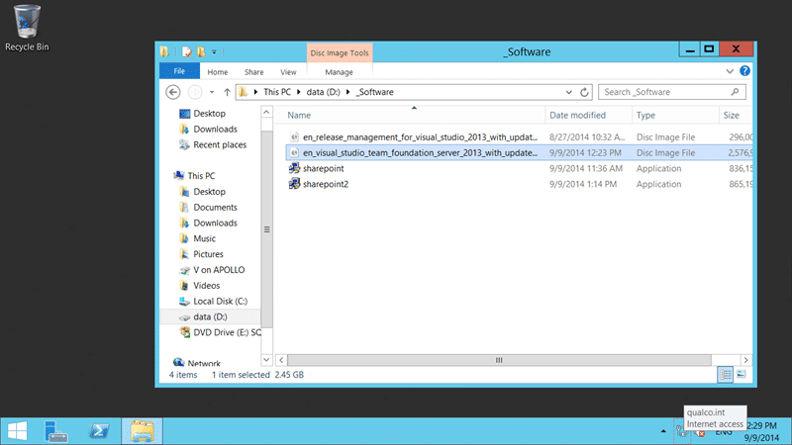Click the Disc Image Tools contextual tab
Image resolution: width=792 pixels, height=445 pixels.
(340, 53)
